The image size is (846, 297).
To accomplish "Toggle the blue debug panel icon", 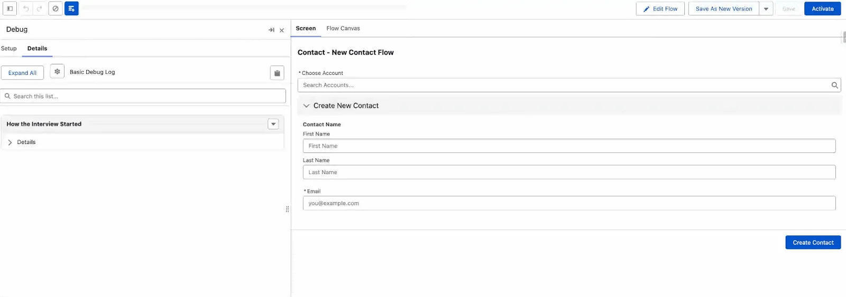I will click(x=71, y=8).
